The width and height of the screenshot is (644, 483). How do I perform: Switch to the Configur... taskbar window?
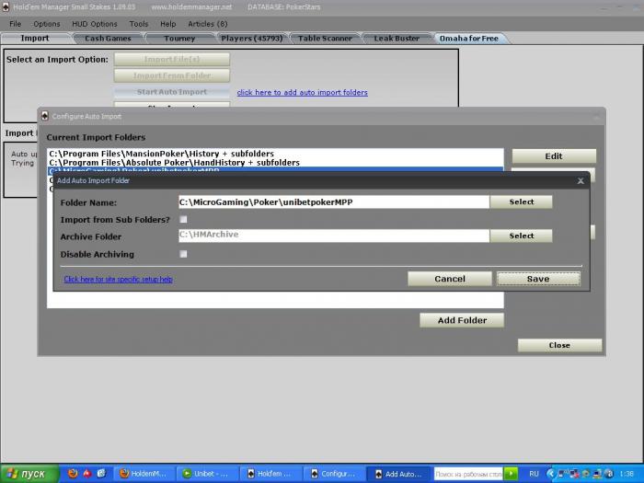pos(334,474)
